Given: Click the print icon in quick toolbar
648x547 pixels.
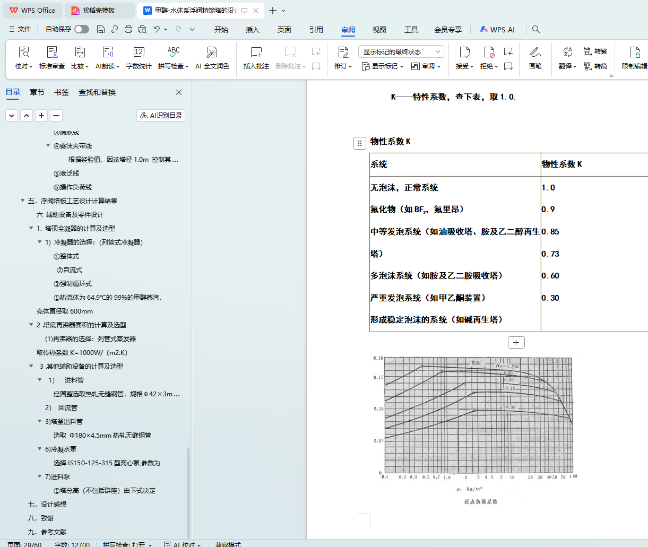Looking at the screenshot, I should coord(128,30).
